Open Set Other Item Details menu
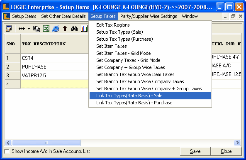 [x=63, y=16]
